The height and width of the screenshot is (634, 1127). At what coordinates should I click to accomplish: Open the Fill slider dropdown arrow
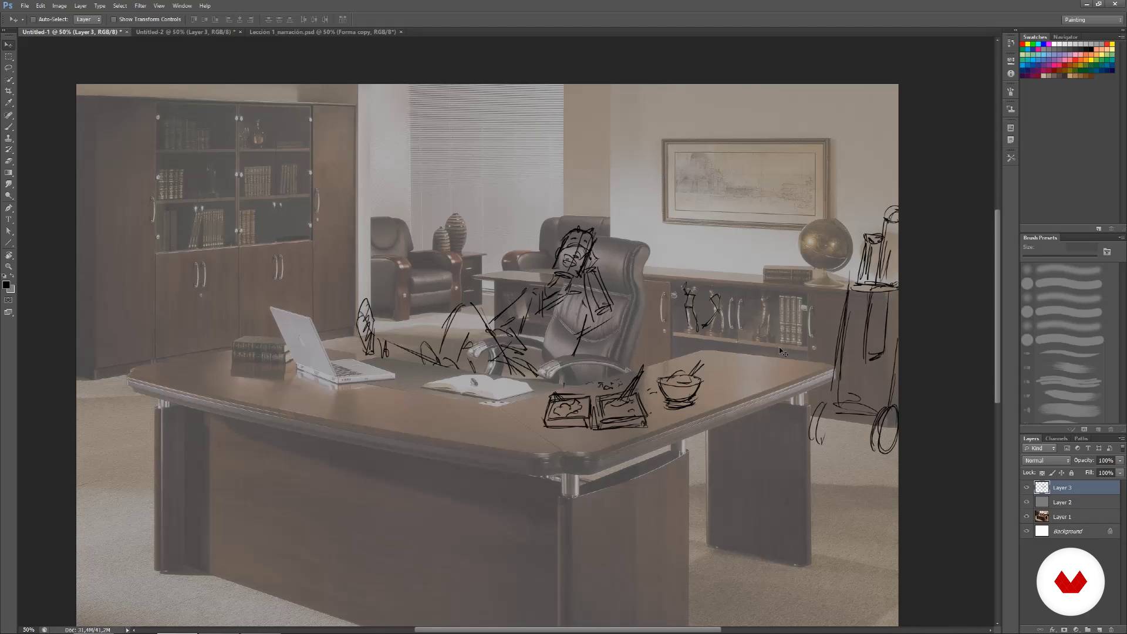1120,473
